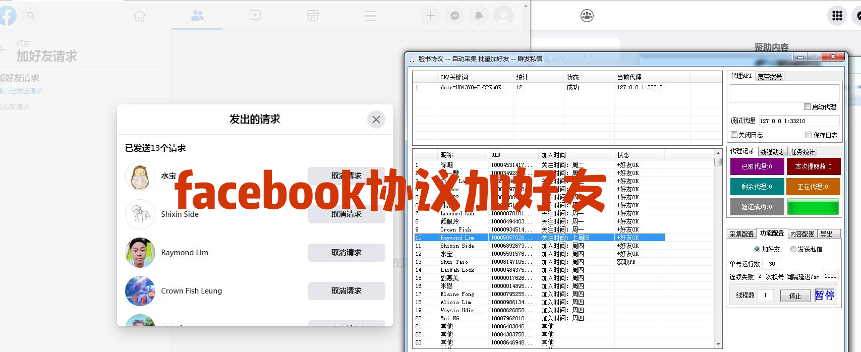Open the nine-dot menu grid icon

837,16
